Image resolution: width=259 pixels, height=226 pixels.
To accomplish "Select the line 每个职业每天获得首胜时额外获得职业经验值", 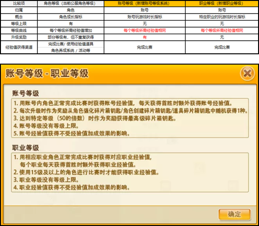I will pos(78,165).
